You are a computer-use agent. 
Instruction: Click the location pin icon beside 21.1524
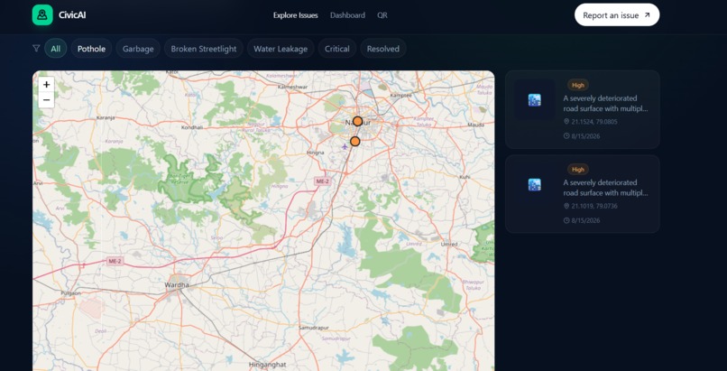pyautogui.click(x=566, y=122)
